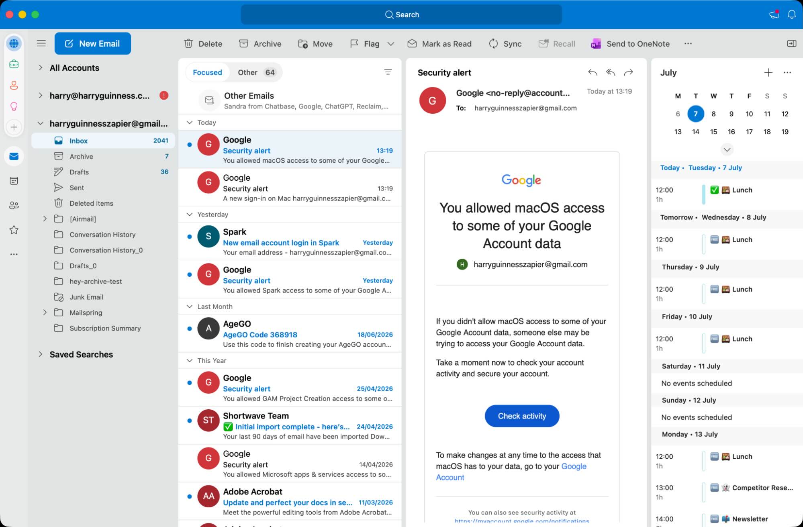The width and height of the screenshot is (803, 527).
Task: Open the hey-archive-test folder
Action: 103,282
